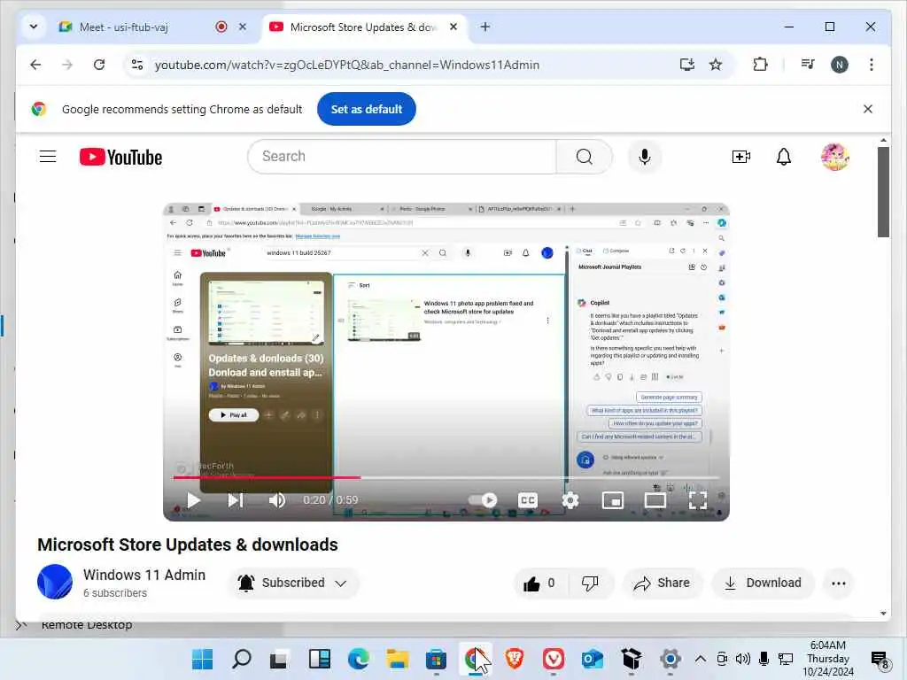Go back in Chrome
Viewport: 907px width, 680px height.
[x=35, y=65]
